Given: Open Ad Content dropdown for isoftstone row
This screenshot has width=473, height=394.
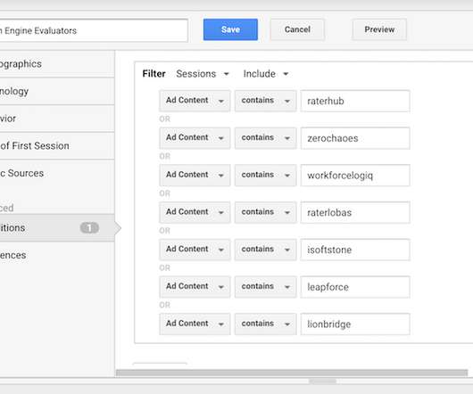Looking at the screenshot, I should 195,250.
